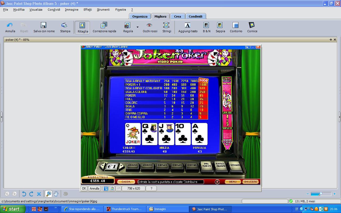Viewport: 341px width, 213px height.
Task: Click the Stringi tool icon
Action: (x=166, y=25)
